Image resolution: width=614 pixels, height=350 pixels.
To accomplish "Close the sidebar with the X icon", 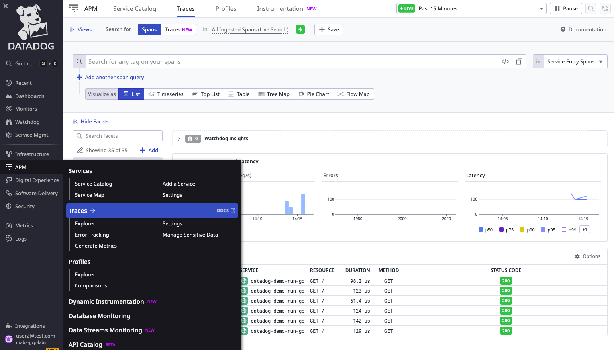I will click(6, 6).
